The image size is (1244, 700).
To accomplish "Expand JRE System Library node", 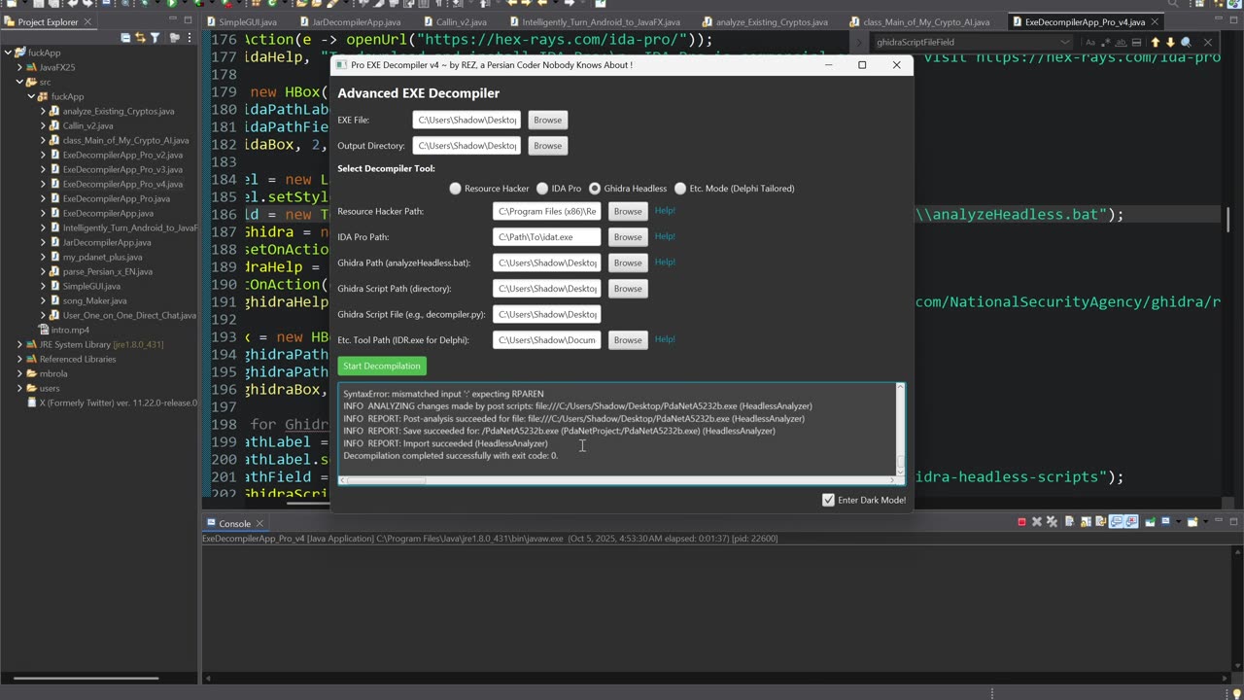I will [x=19, y=344].
